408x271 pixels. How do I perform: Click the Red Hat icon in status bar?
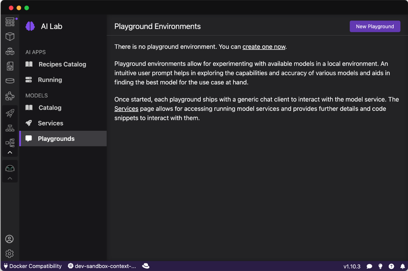click(146, 266)
